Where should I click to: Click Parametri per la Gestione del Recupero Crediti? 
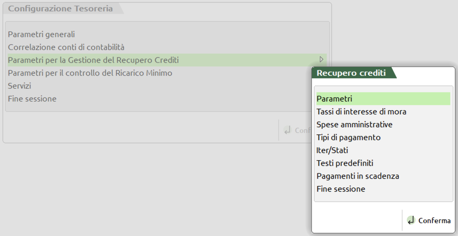click(93, 60)
